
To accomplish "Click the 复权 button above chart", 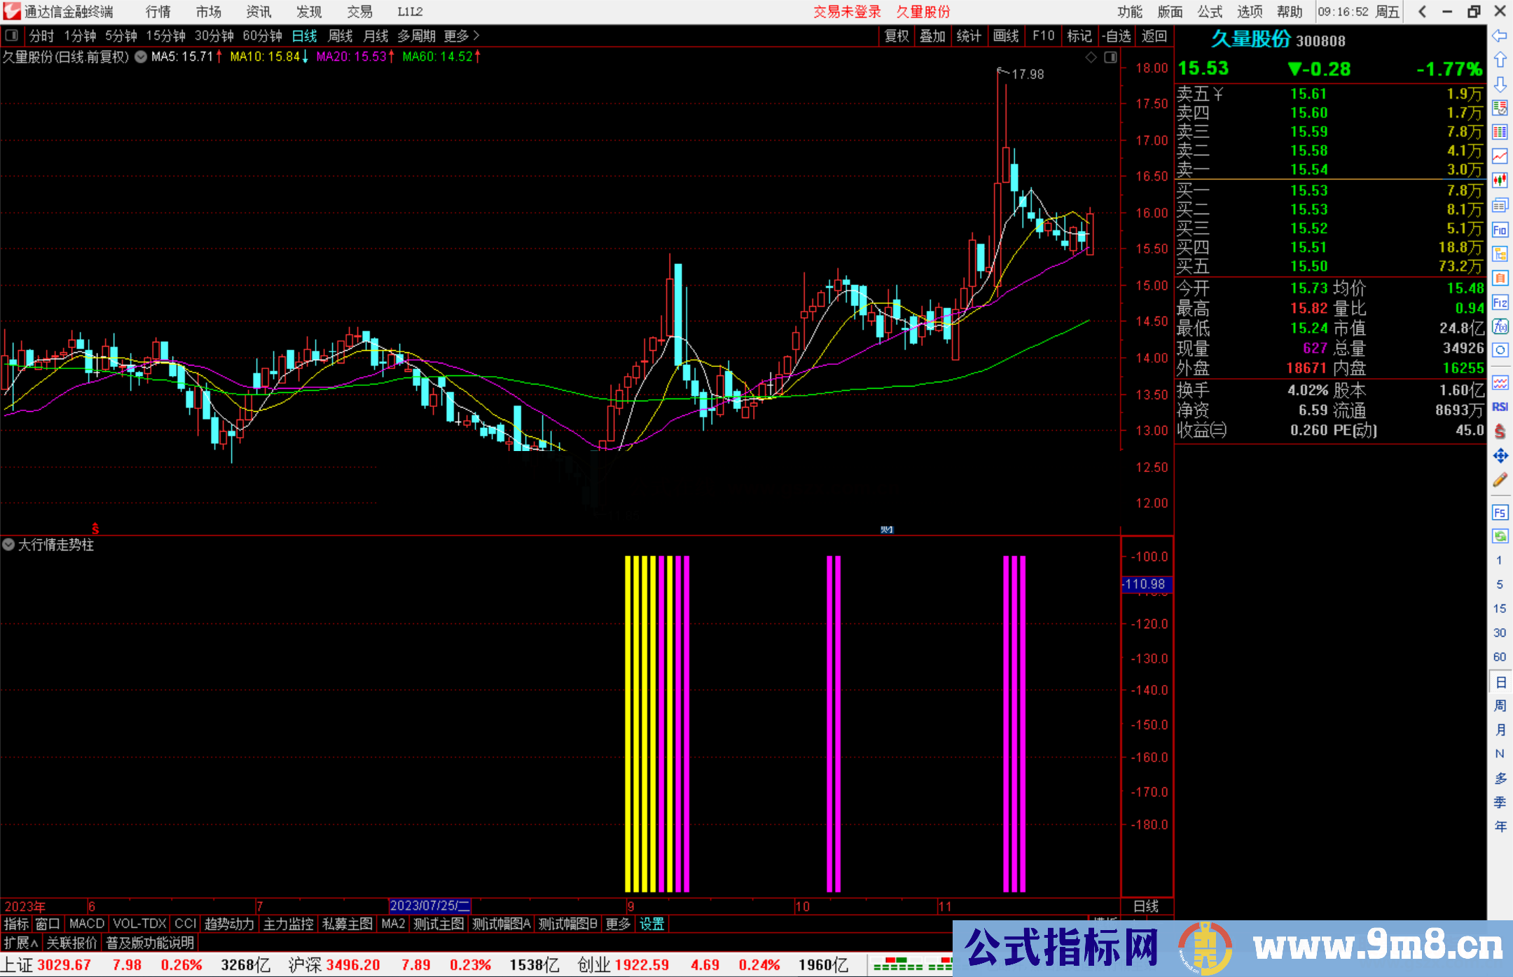I will click(897, 36).
